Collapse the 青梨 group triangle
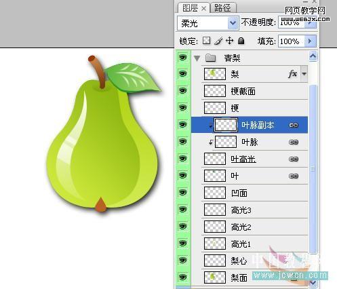This screenshot has width=337, height=289. [x=197, y=58]
